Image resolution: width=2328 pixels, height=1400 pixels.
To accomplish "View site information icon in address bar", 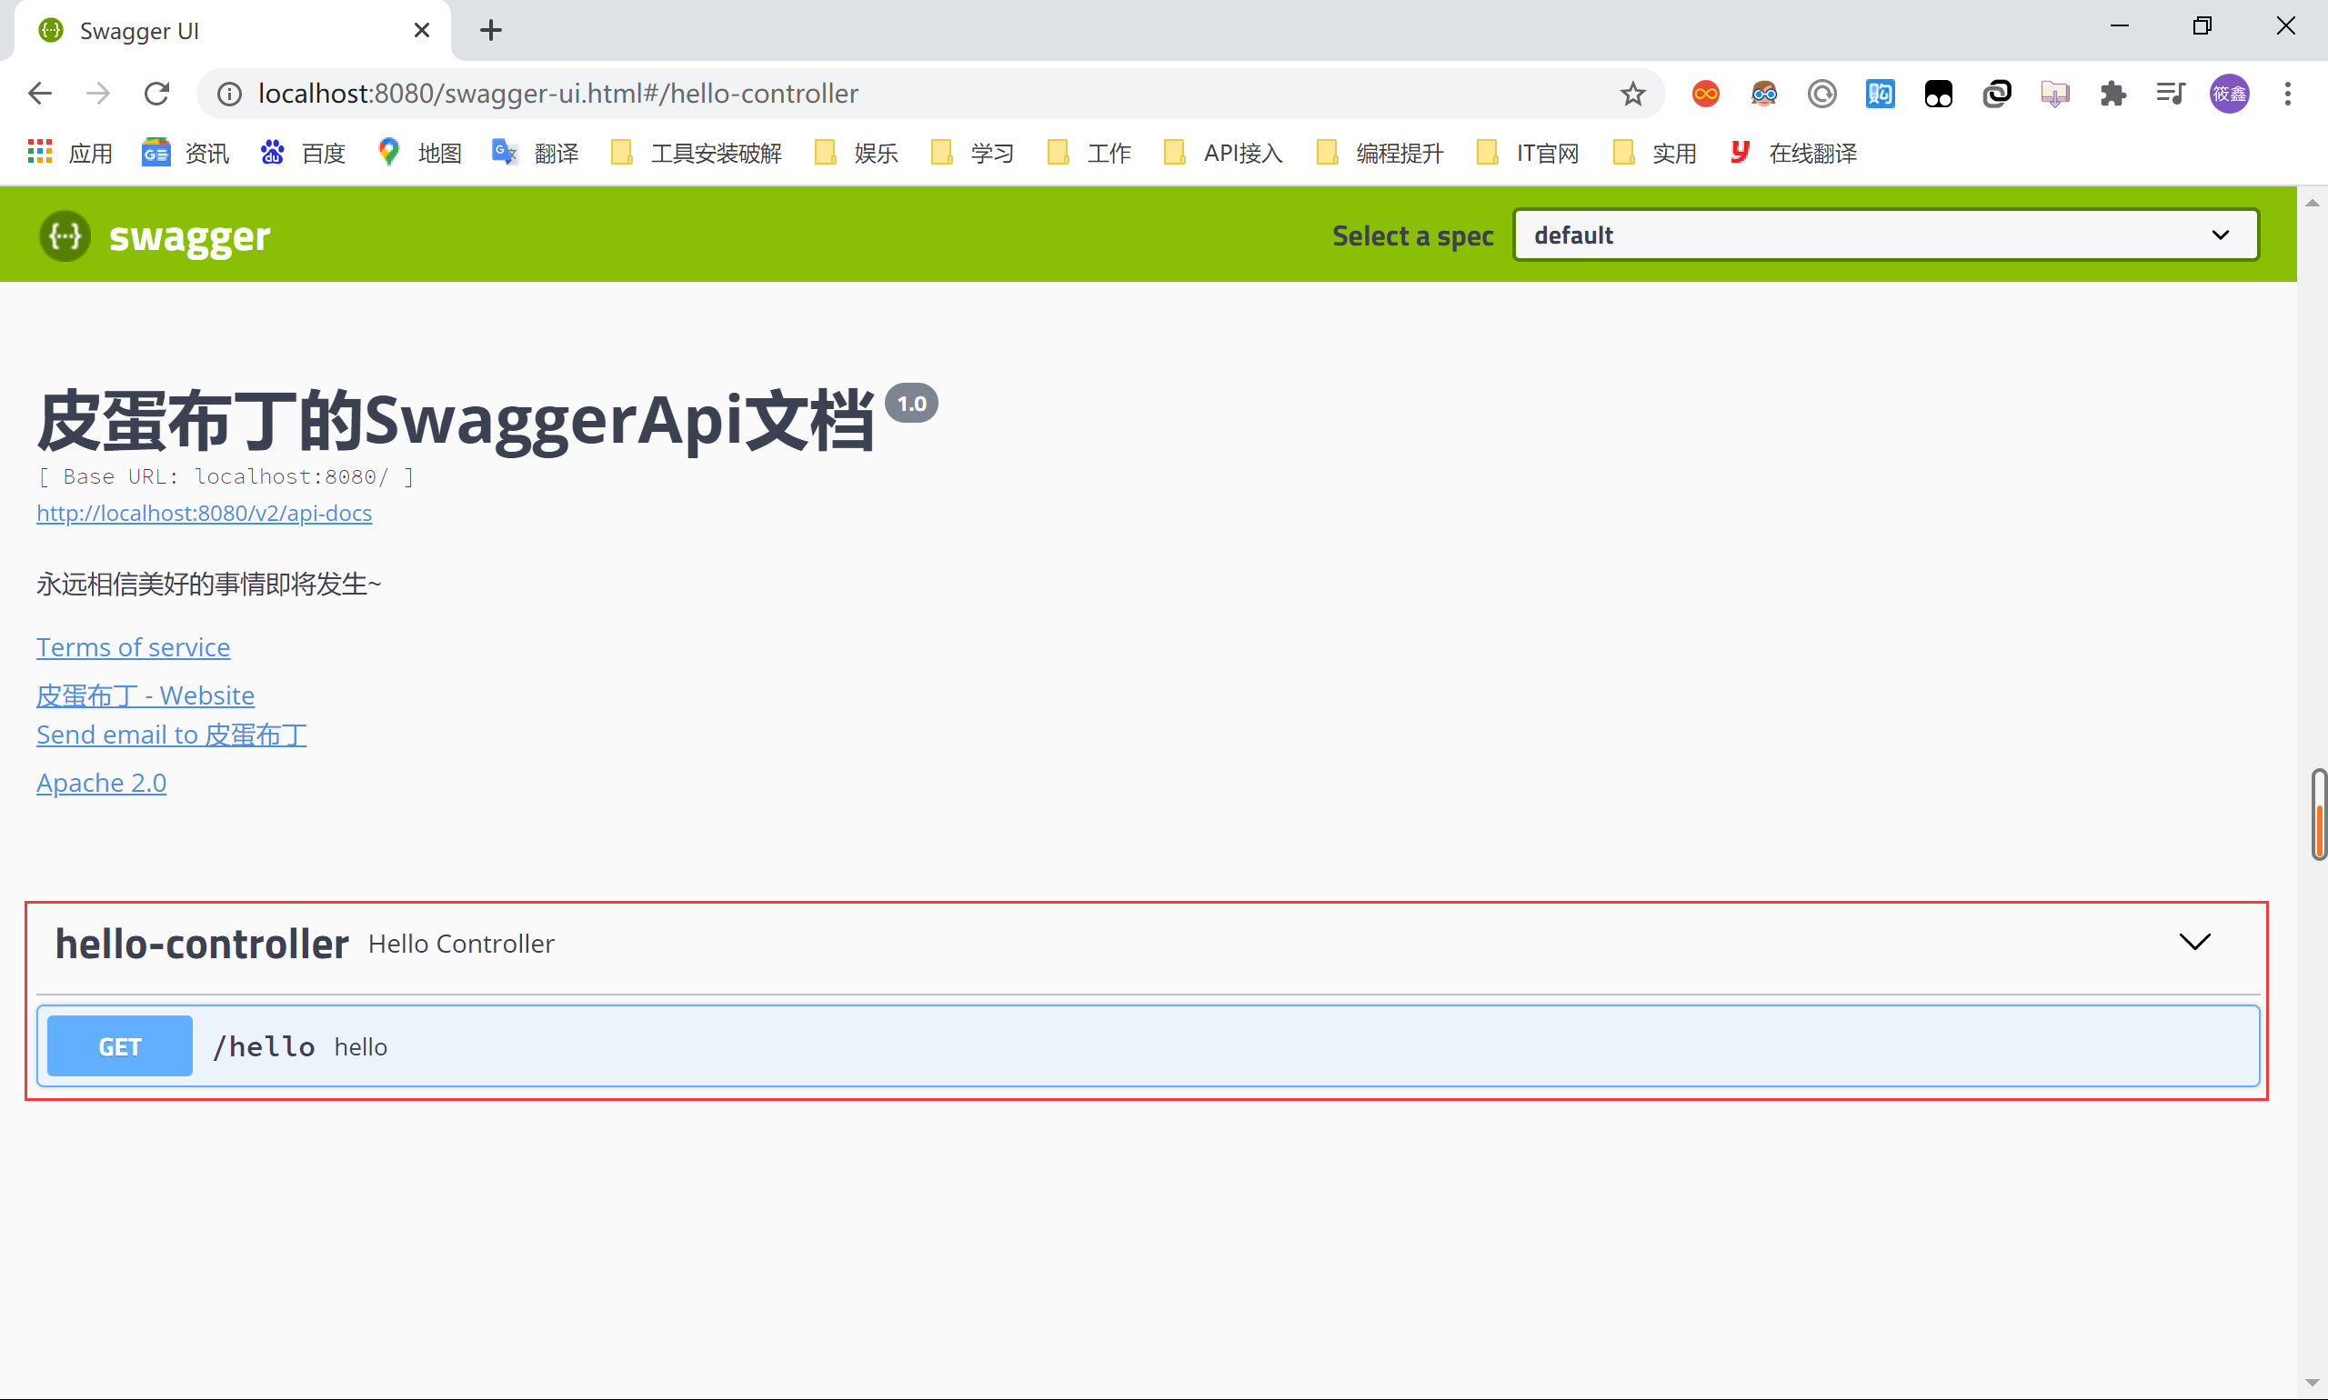I will pos(229,94).
